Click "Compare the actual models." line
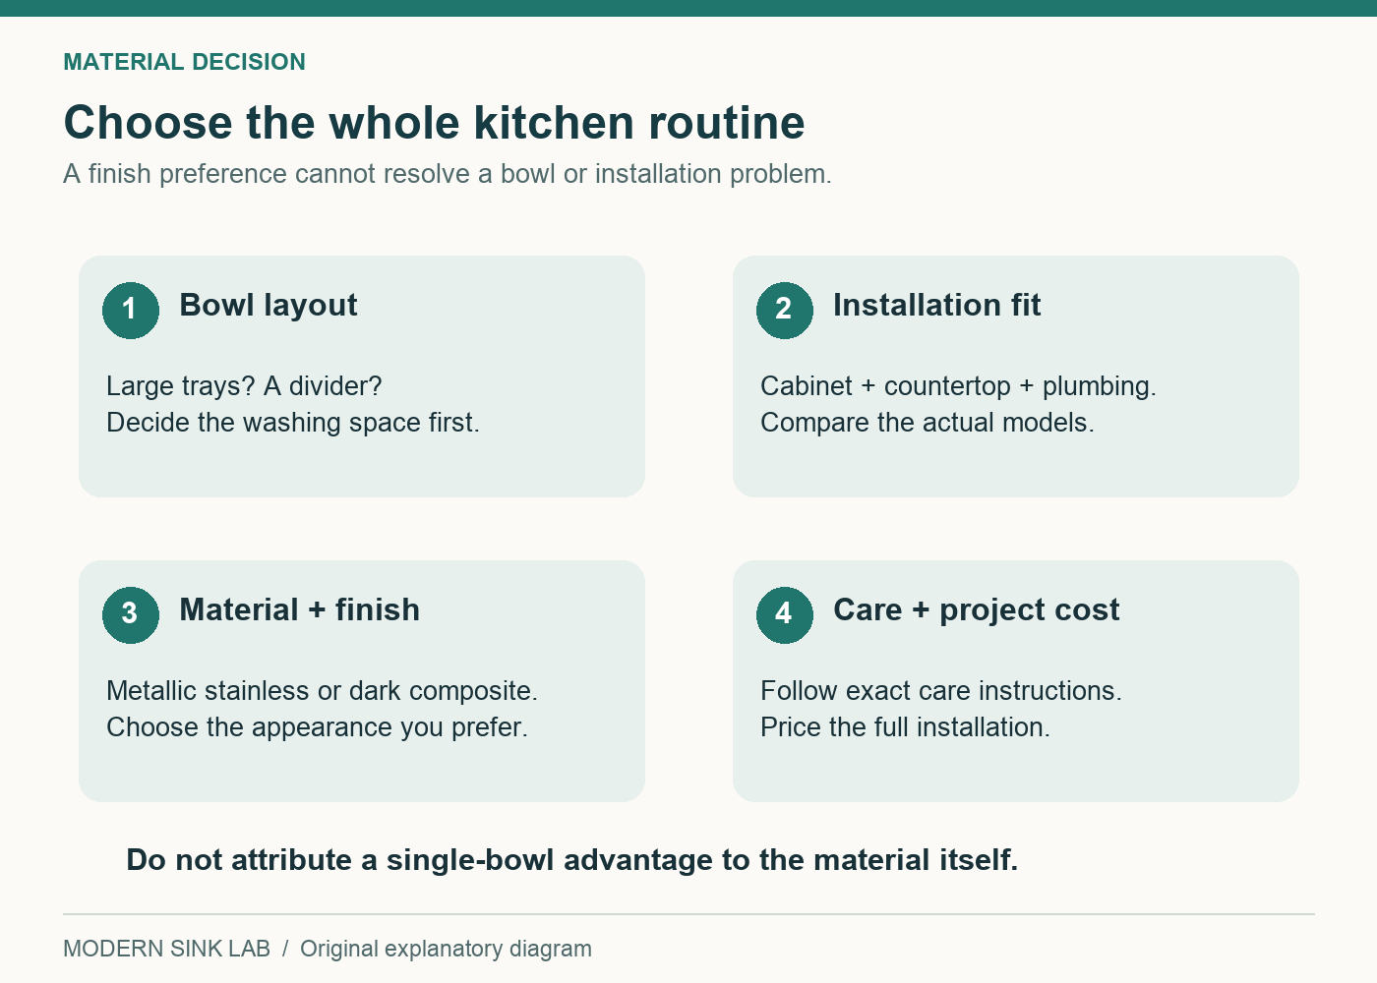The image size is (1377, 983). (x=927, y=423)
